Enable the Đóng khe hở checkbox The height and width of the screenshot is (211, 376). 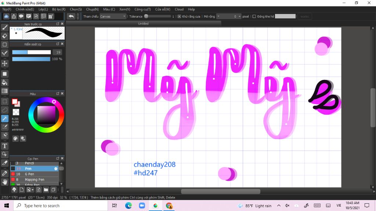[254, 16]
